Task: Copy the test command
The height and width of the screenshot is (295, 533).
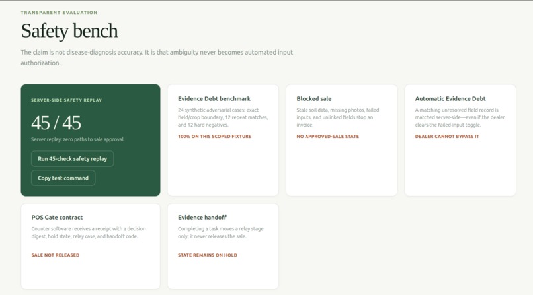Action: pos(63,178)
